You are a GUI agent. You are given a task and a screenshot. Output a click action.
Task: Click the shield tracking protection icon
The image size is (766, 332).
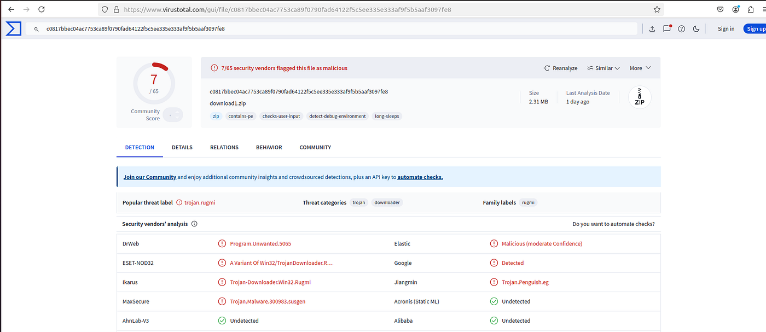pyautogui.click(x=106, y=9)
